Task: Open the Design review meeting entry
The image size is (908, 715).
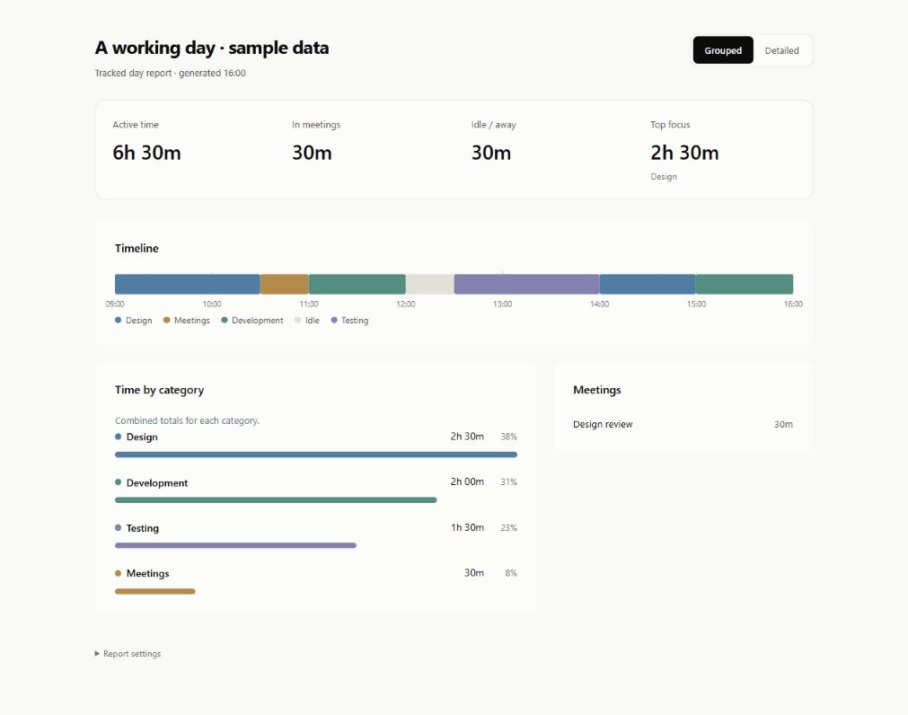Action: [x=683, y=424]
